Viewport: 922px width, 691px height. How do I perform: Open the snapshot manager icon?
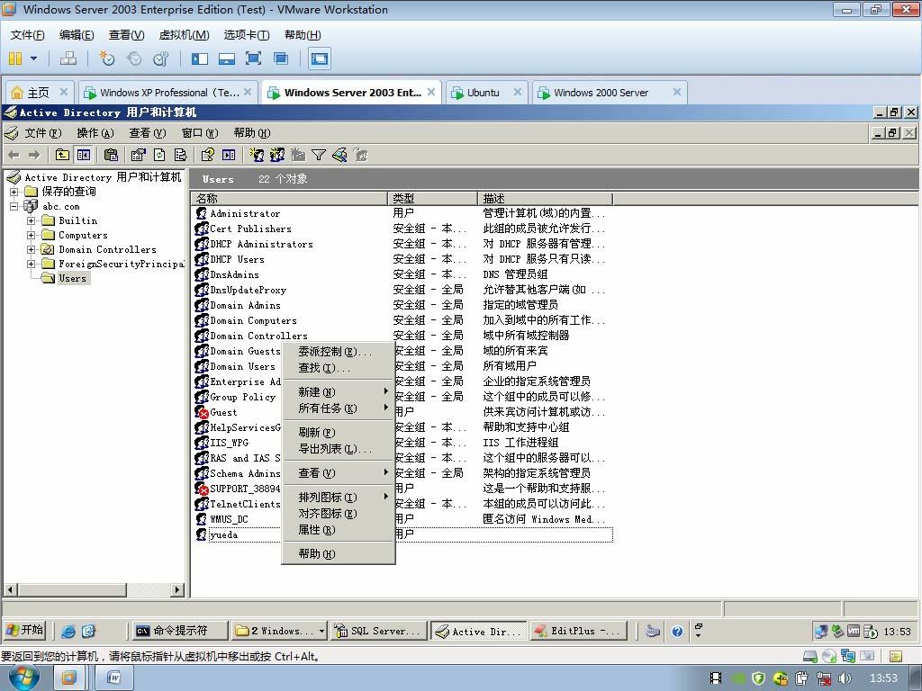click(x=161, y=58)
